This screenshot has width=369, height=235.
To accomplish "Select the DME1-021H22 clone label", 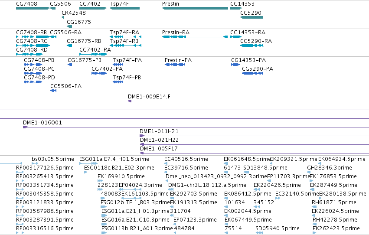I will (159, 140).
